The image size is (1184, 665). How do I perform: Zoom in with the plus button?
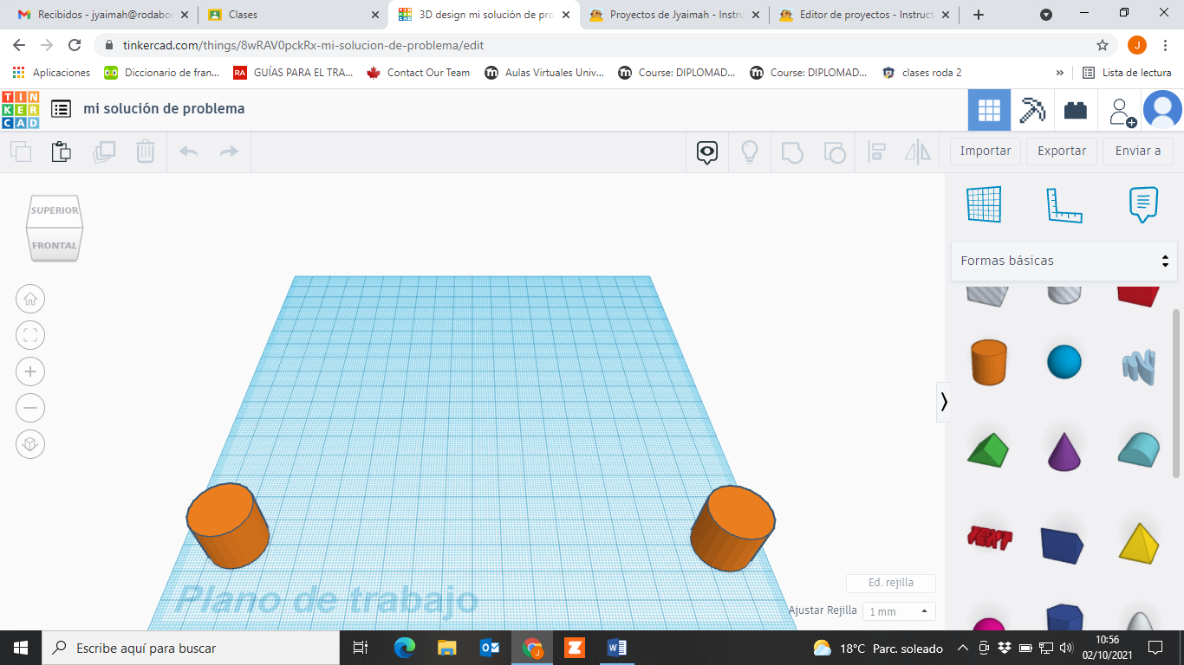[x=30, y=372]
